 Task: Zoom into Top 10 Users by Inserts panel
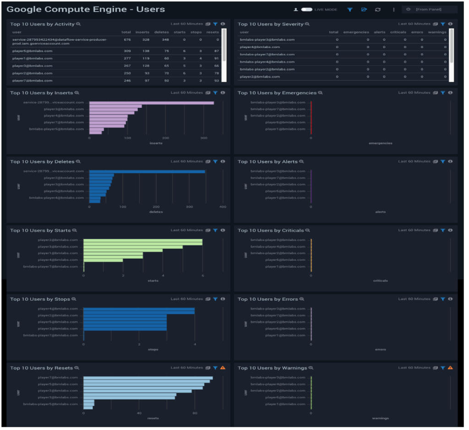[x=77, y=93]
